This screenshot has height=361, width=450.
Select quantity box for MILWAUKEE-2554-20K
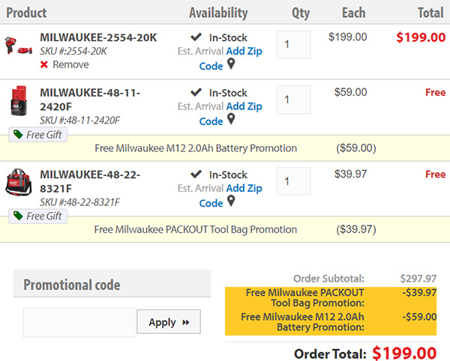(293, 44)
